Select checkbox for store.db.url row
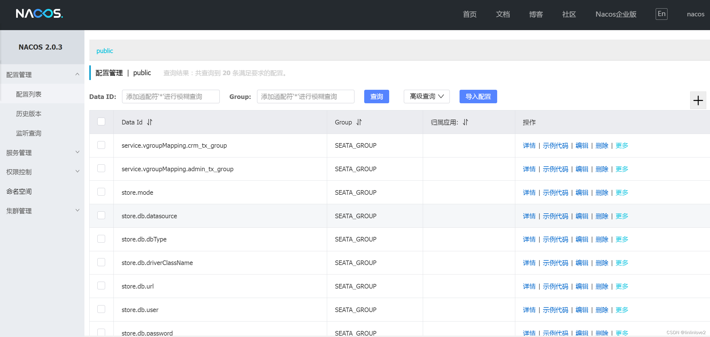This screenshot has width=710, height=337. [101, 286]
